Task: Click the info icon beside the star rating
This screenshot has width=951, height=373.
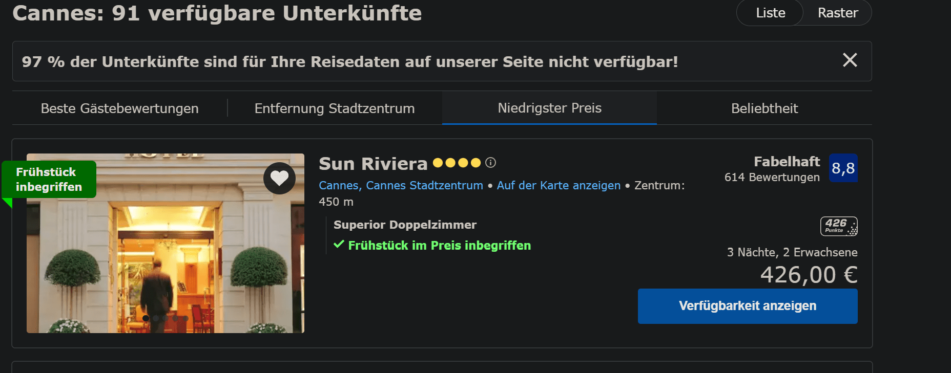Action: pos(490,163)
